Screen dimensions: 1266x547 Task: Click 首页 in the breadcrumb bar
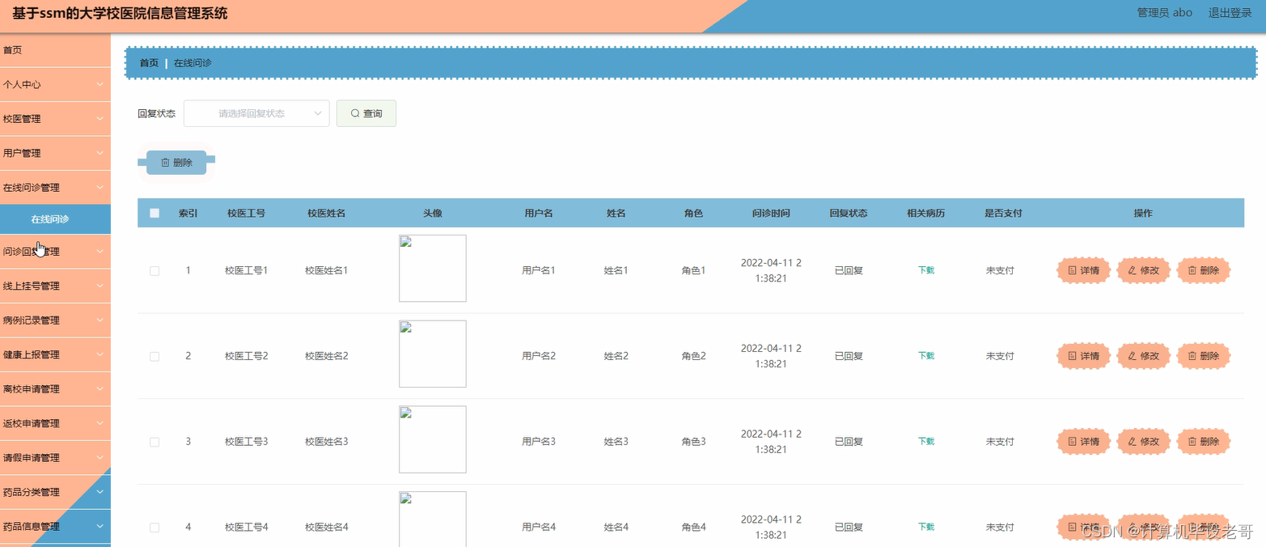149,63
